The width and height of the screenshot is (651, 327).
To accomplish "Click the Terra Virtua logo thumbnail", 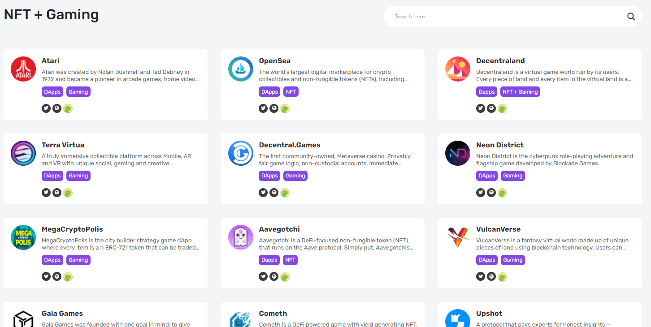I will pyautogui.click(x=23, y=153).
